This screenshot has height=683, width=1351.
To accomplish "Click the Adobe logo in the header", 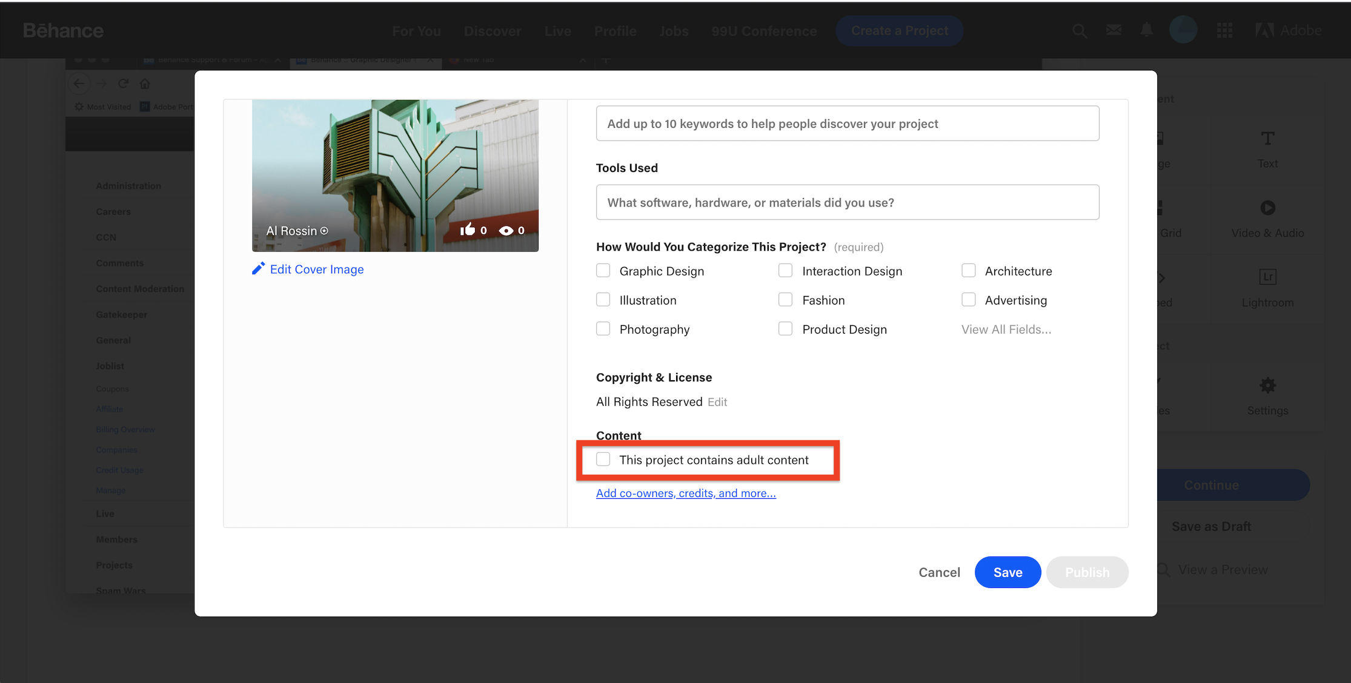I will pyautogui.click(x=1289, y=30).
